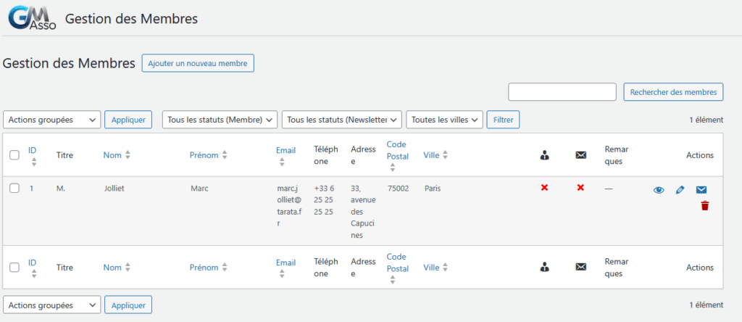The width and height of the screenshot is (742, 322).
Task: Click Rechercher des membres button
Action: [673, 92]
